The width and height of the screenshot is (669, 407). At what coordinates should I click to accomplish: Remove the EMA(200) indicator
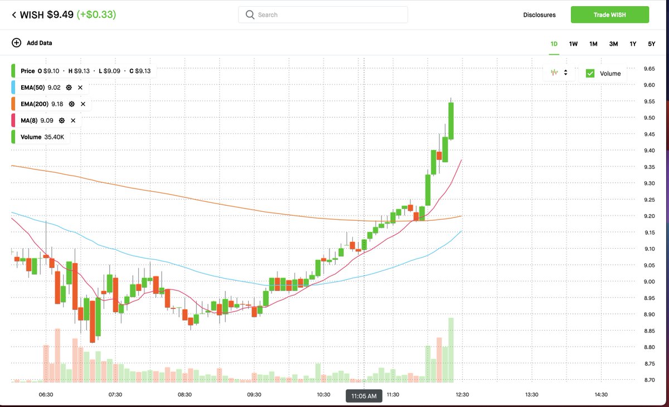[83, 104]
